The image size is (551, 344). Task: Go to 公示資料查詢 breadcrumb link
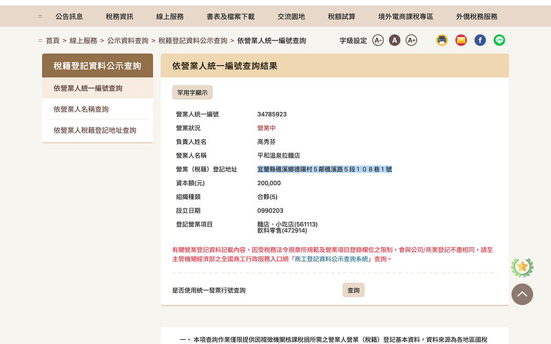127,41
